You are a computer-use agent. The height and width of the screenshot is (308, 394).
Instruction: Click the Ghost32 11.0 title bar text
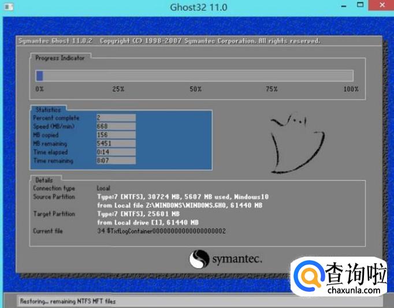click(x=199, y=7)
